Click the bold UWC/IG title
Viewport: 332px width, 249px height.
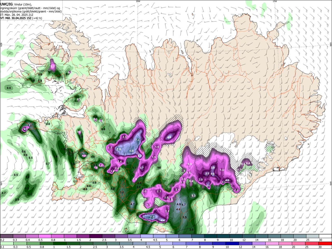[x=6, y=4]
